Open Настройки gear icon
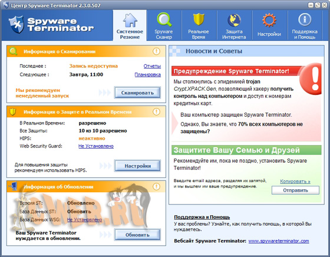This screenshot has height=257, width=330. tap(269, 20)
